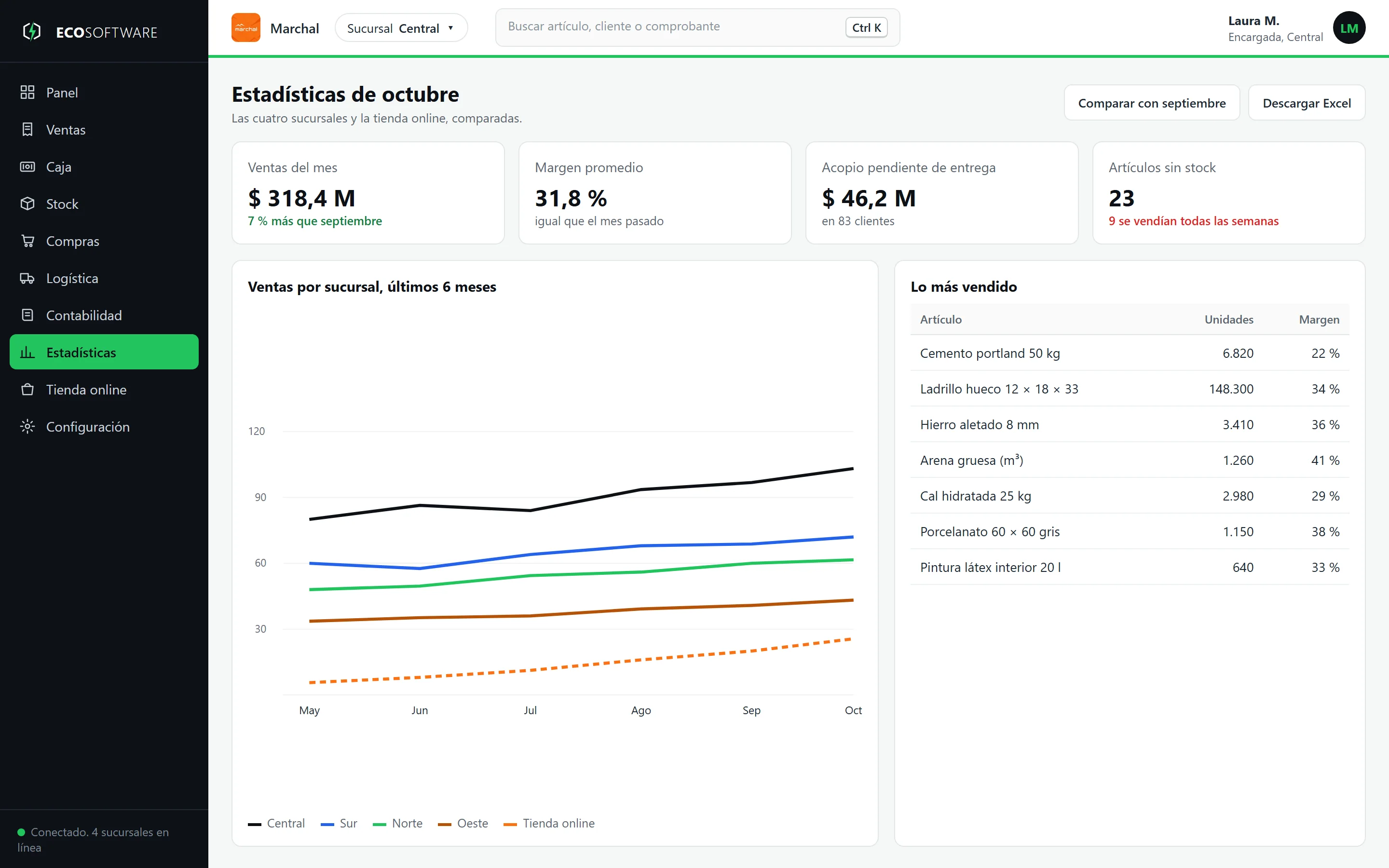Click the Tienda online bag icon
The image size is (1389, 868).
coord(27,390)
